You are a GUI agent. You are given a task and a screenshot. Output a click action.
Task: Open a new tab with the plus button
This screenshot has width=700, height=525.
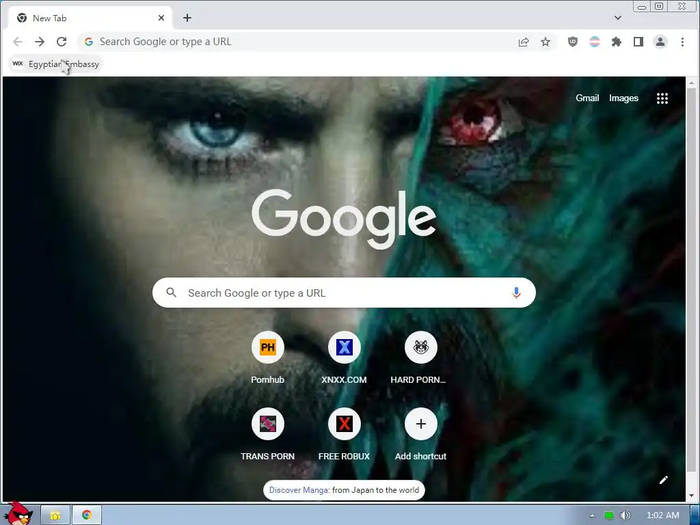click(x=187, y=18)
